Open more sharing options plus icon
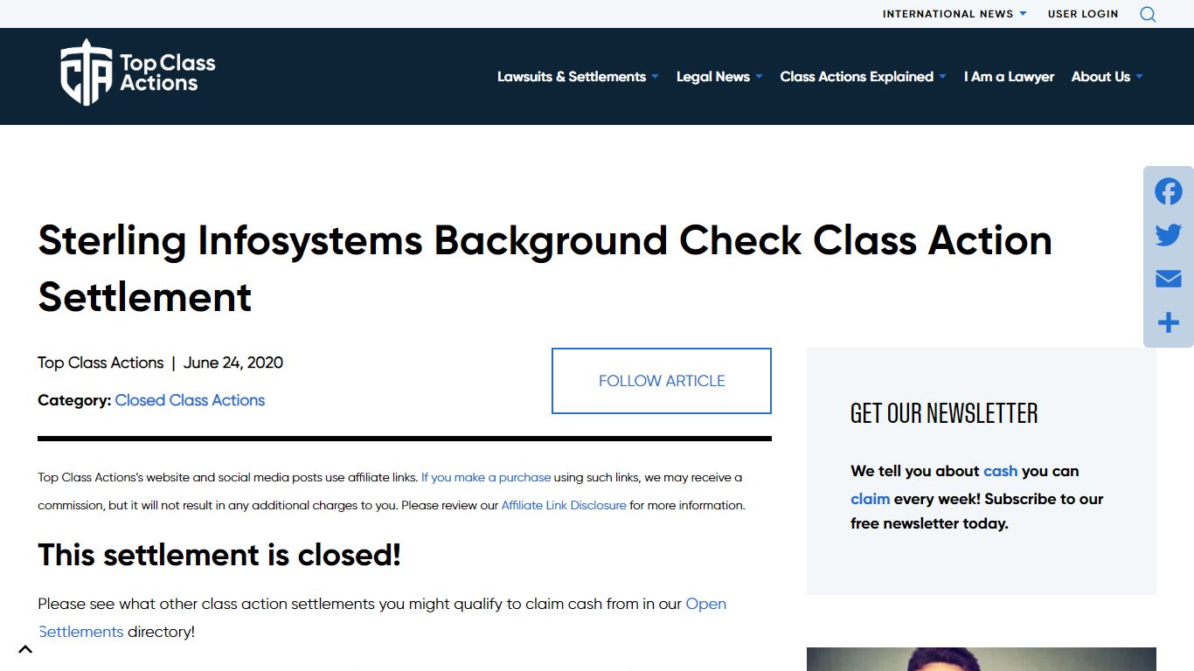The height and width of the screenshot is (671, 1194). click(x=1169, y=322)
